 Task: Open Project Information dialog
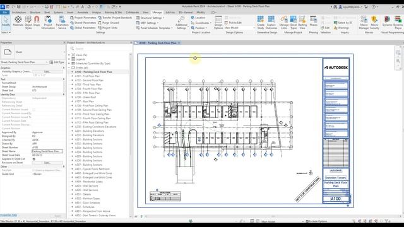tap(48, 22)
